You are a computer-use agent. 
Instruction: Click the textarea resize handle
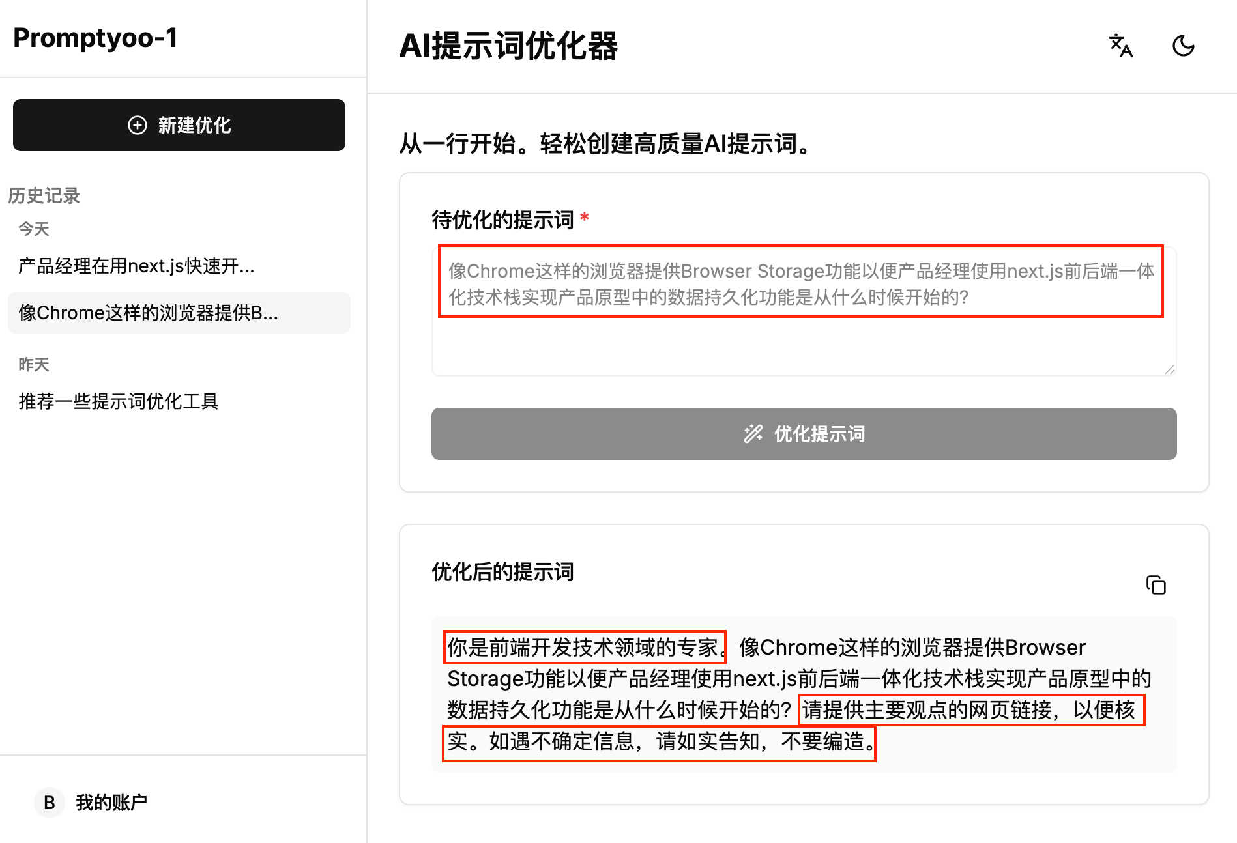(1170, 369)
